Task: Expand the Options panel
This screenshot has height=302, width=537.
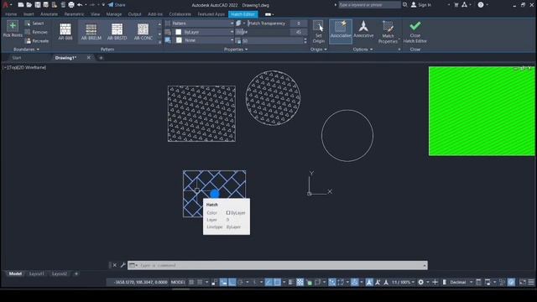Action: click(x=362, y=49)
